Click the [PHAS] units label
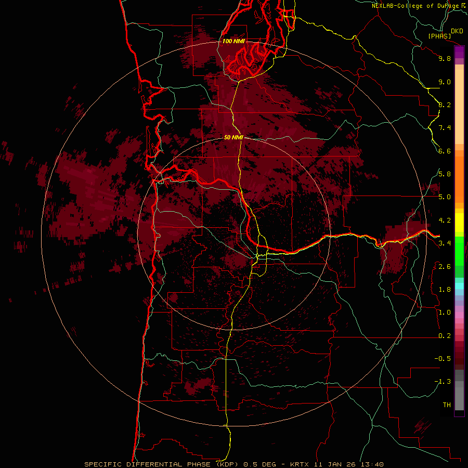 coord(439,36)
